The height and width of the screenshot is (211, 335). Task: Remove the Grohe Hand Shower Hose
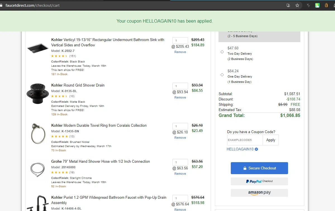pos(180,174)
